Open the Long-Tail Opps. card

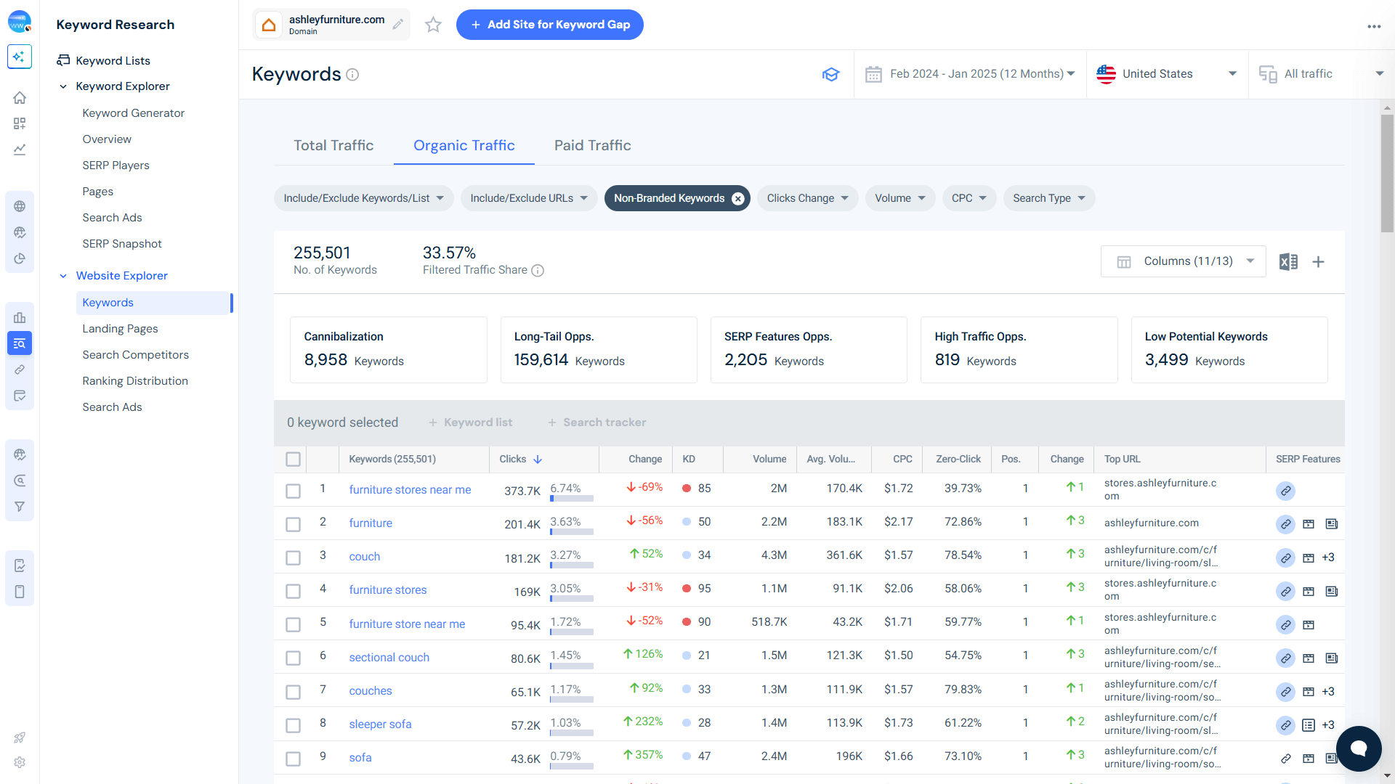[x=599, y=350]
